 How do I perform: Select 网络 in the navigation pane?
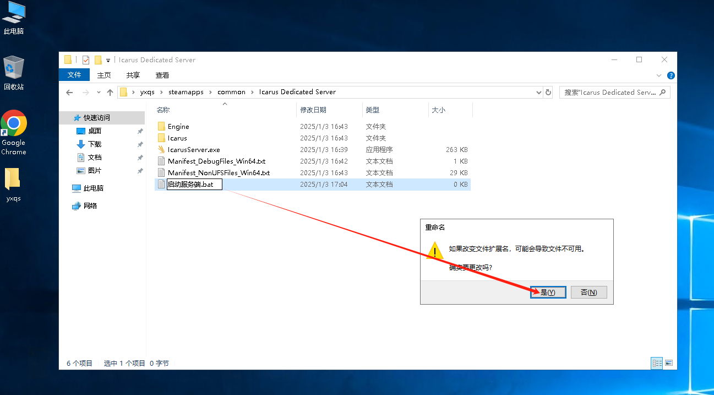(x=90, y=206)
